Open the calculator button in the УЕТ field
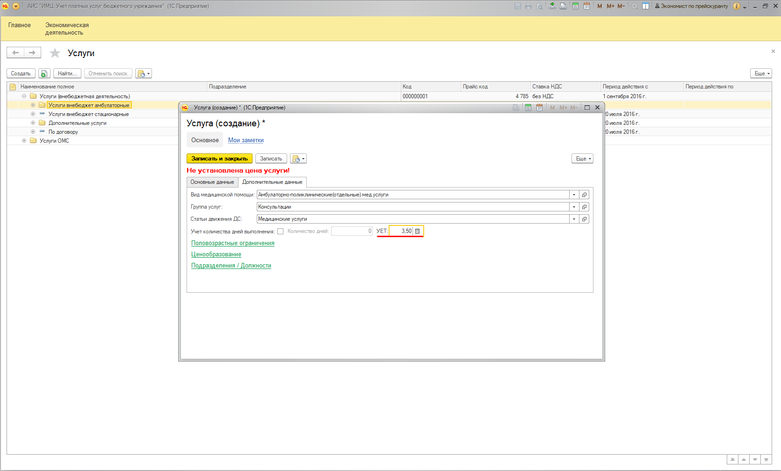781x471 pixels. [x=418, y=231]
